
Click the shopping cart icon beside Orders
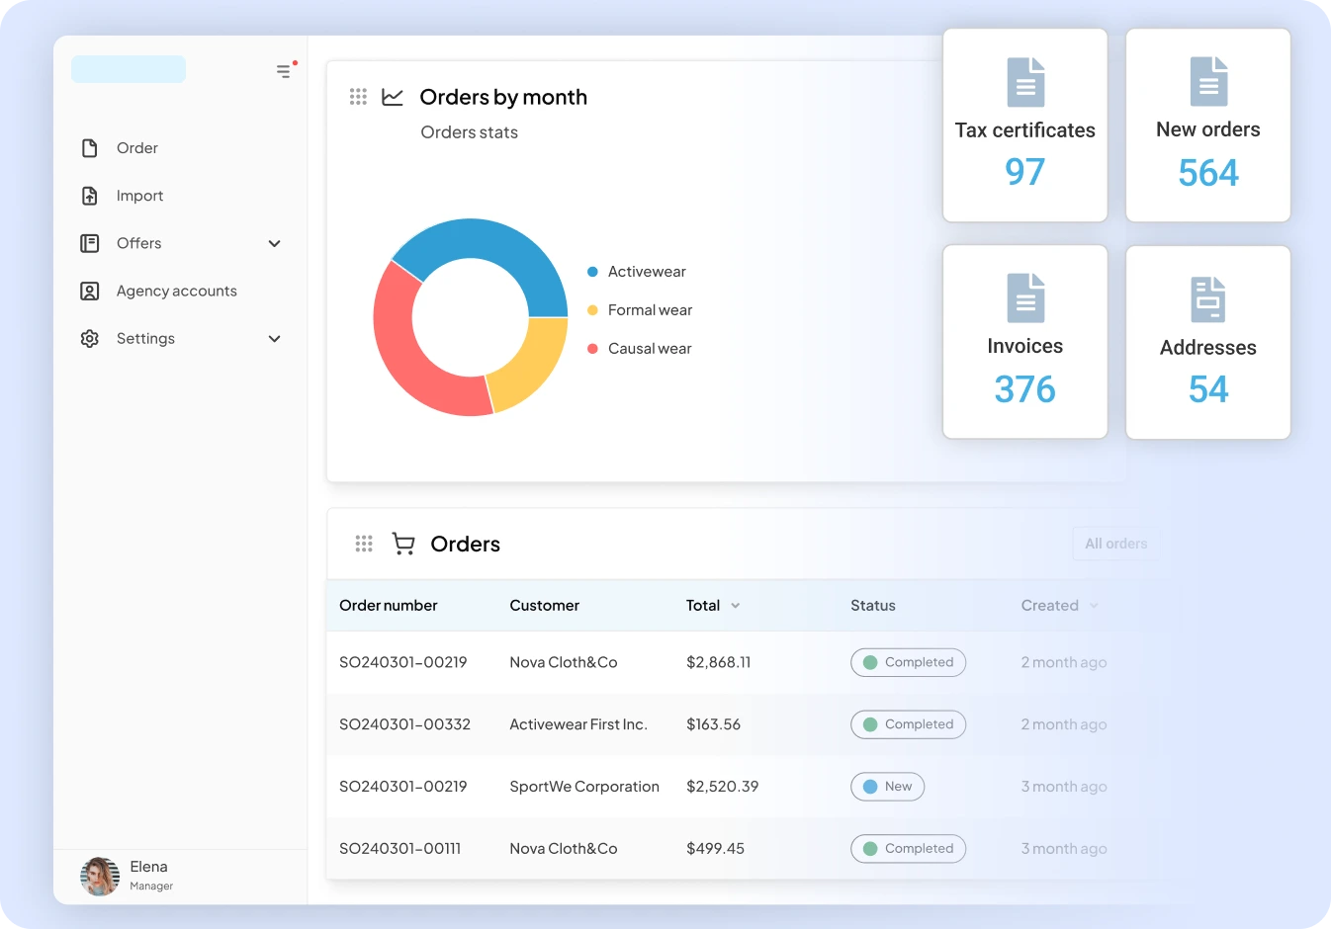pos(402,544)
